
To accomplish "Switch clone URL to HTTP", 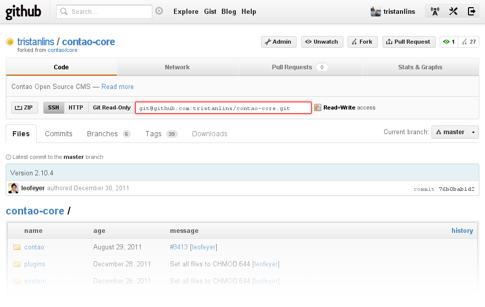I will coord(76,107).
